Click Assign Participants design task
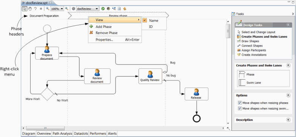This screenshot has width=296, height=137. 254,50
